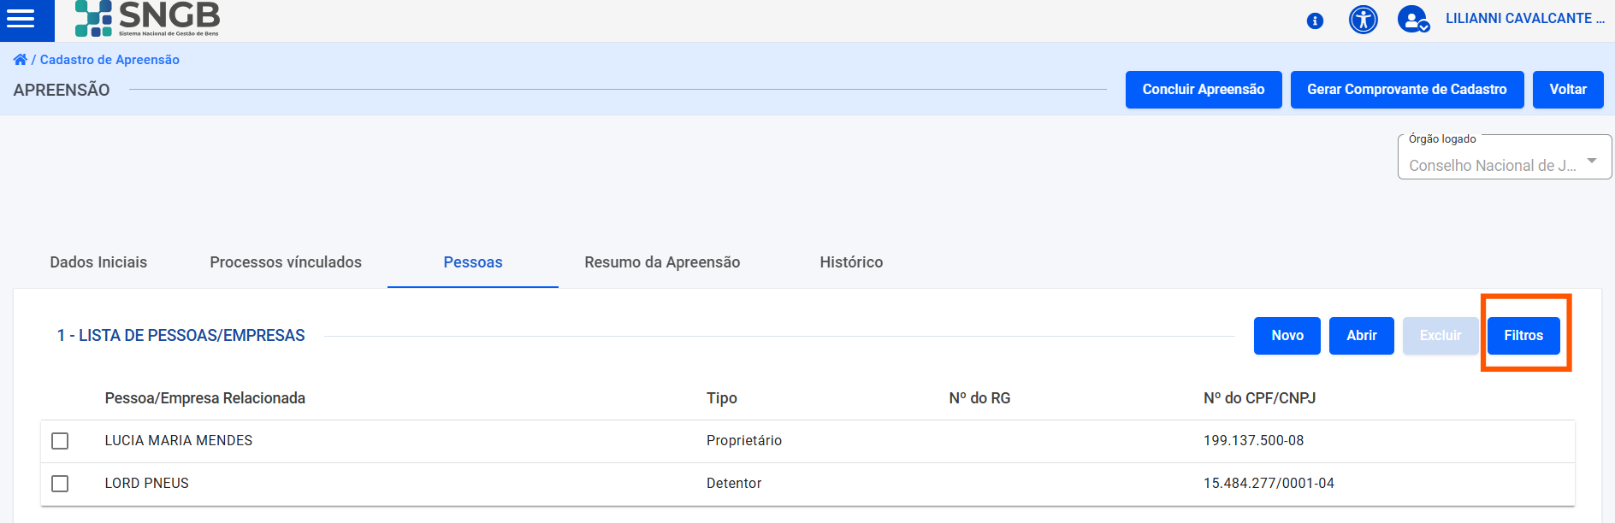Show the Histórico tab
The image size is (1615, 523).
[851, 262]
